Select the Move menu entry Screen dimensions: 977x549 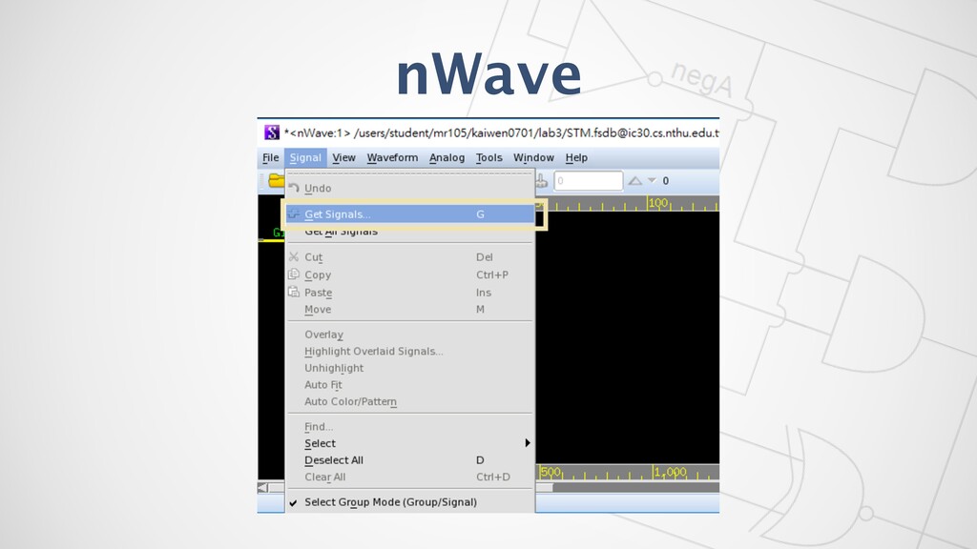(x=410, y=310)
